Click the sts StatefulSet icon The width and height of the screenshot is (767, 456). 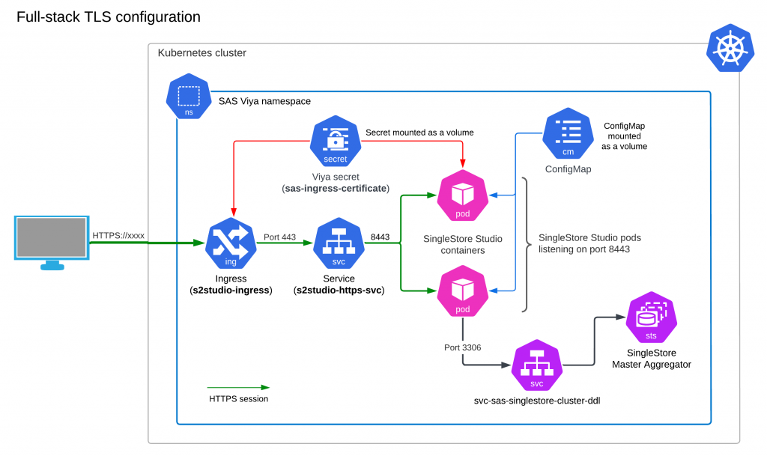coord(652,317)
